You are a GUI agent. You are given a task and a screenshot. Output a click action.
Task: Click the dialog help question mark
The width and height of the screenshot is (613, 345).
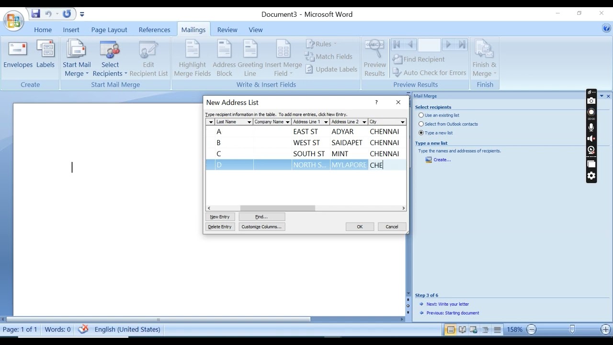pos(376,102)
